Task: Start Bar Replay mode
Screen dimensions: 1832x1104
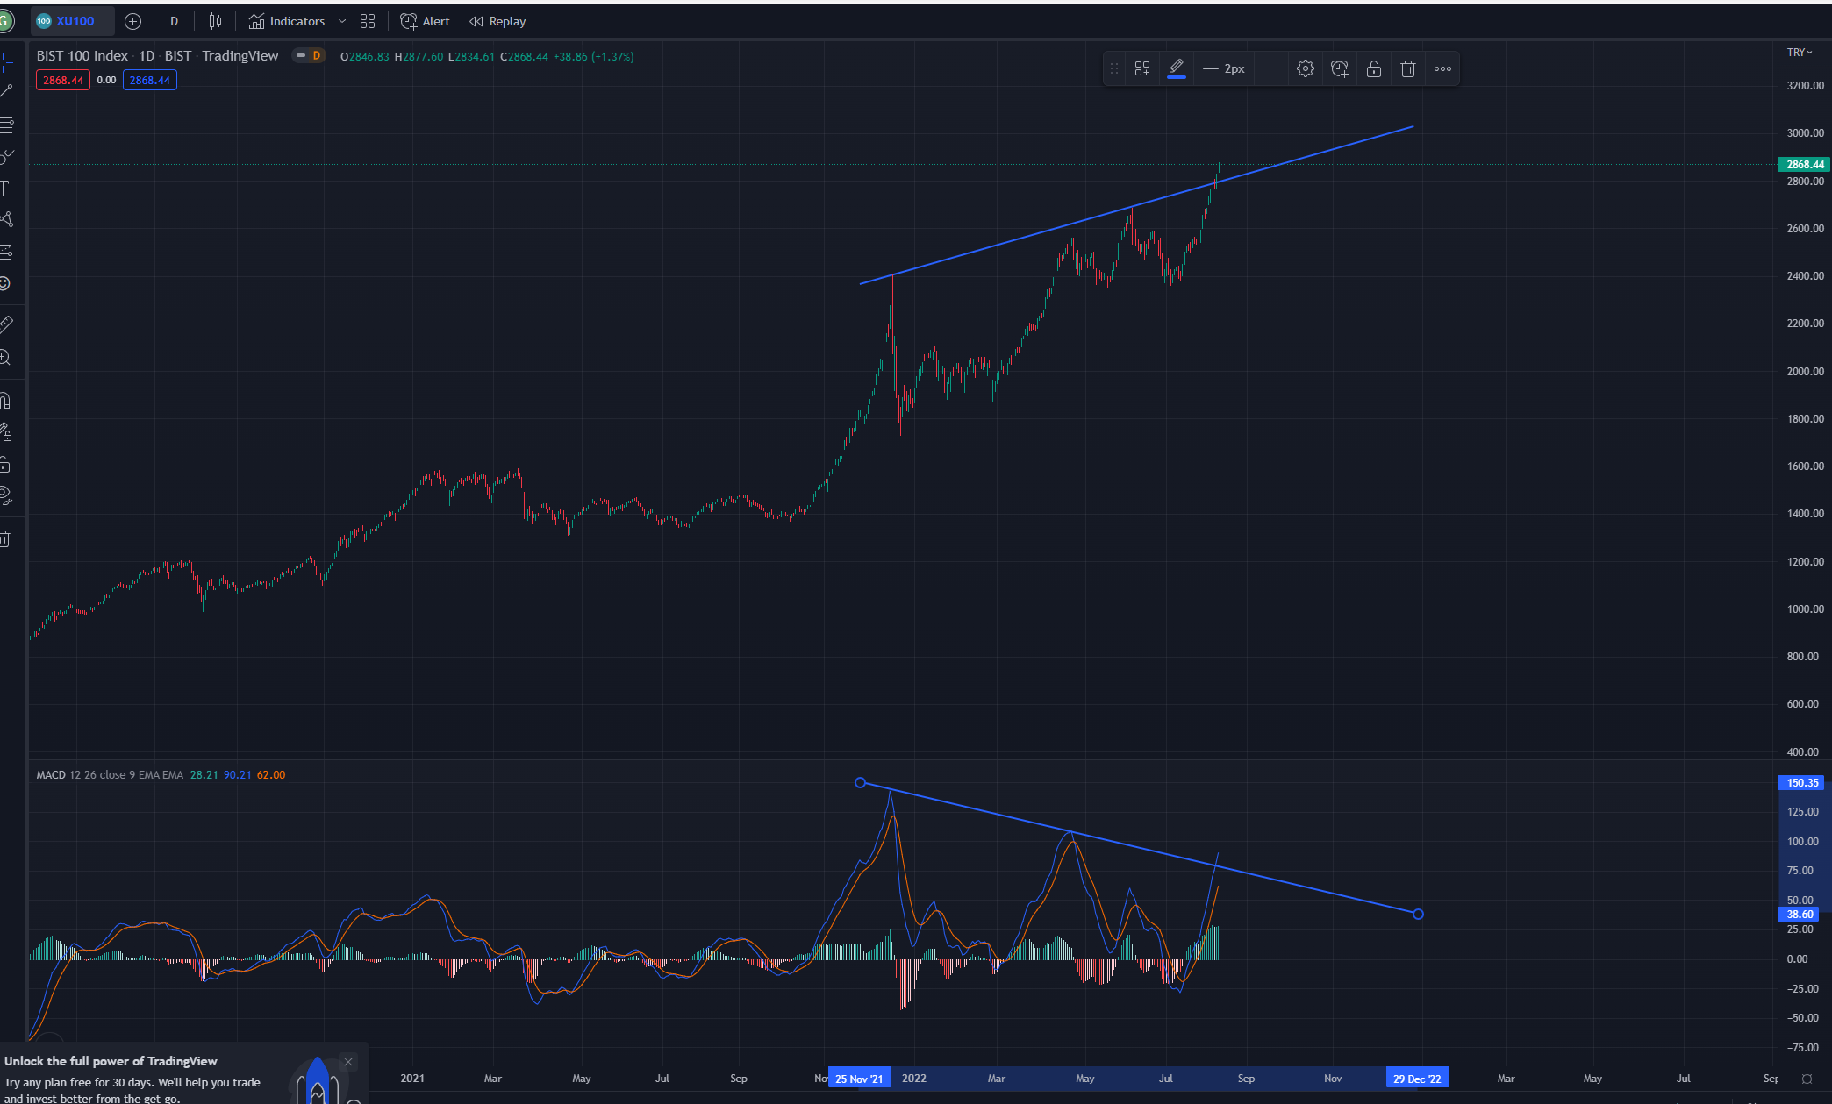Action: tap(497, 21)
